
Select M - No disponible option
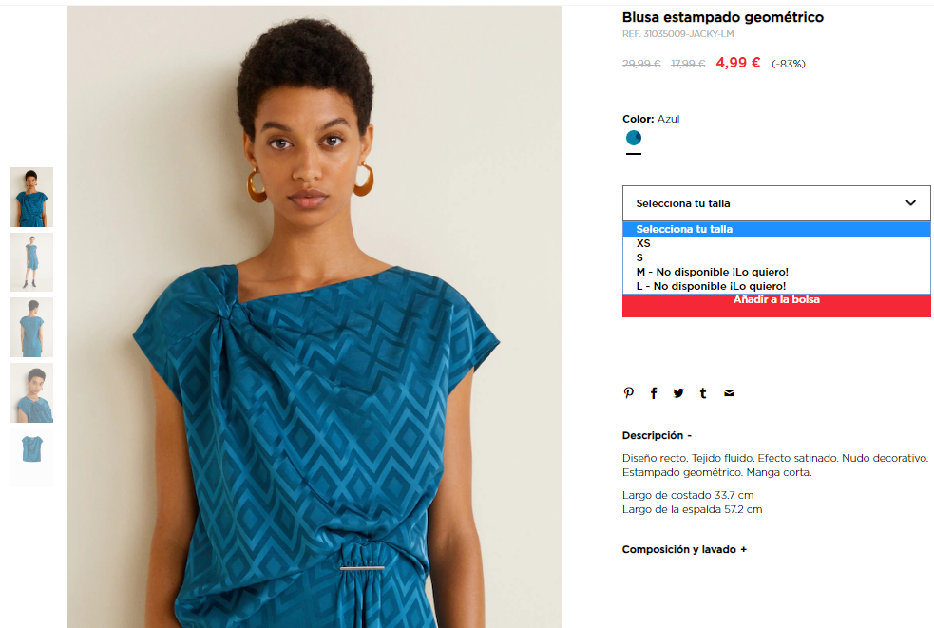pos(776,272)
